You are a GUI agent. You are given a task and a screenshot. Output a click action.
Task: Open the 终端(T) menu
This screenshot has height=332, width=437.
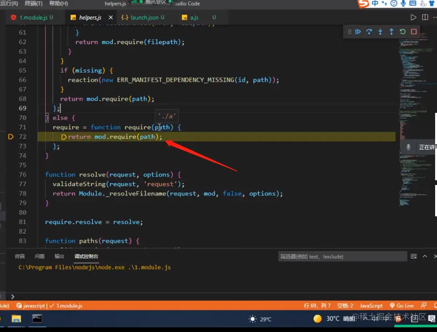(x=33, y=3)
